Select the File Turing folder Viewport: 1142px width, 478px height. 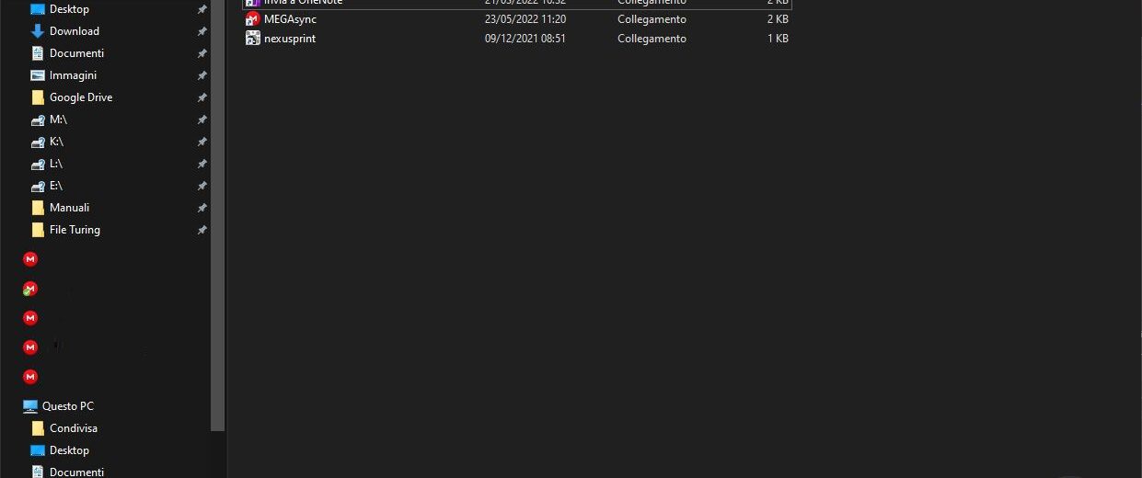(75, 230)
